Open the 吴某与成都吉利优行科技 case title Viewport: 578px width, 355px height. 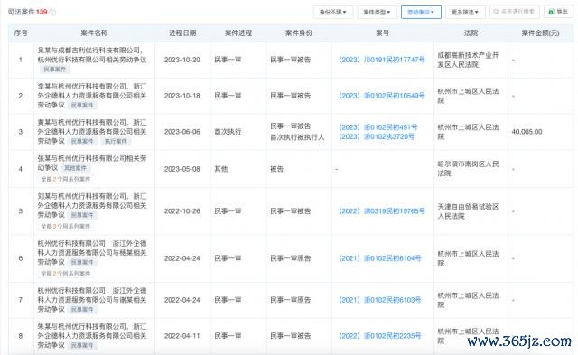(x=92, y=55)
